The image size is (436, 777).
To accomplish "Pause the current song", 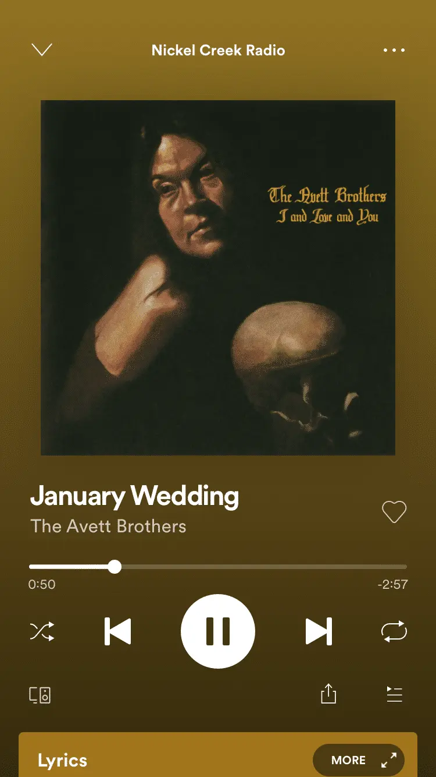I will 218,631.
